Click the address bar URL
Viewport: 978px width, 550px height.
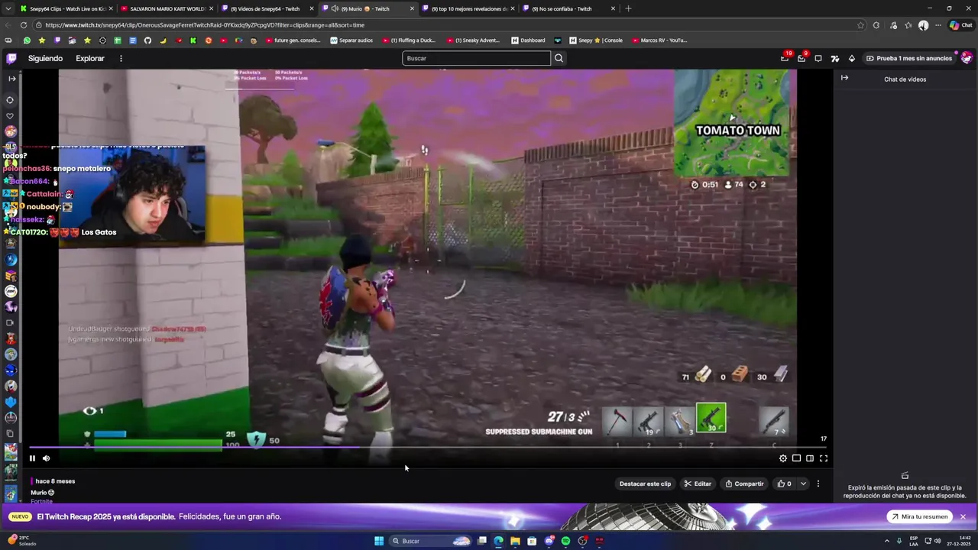pyautogui.click(x=205, y=25)
